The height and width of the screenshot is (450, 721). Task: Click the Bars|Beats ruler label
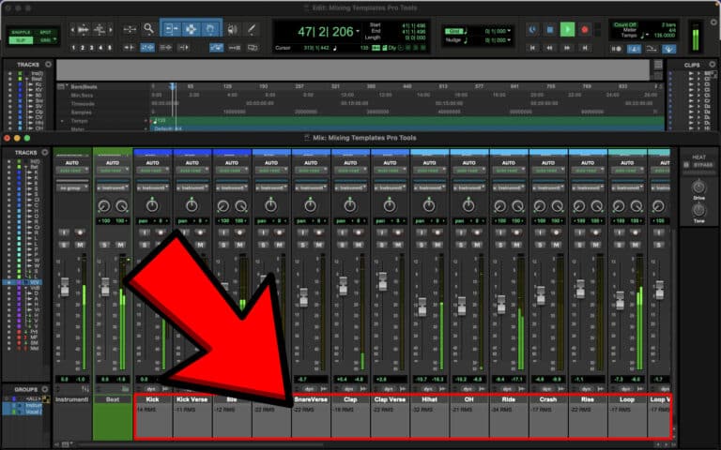[x=84, y=86]
